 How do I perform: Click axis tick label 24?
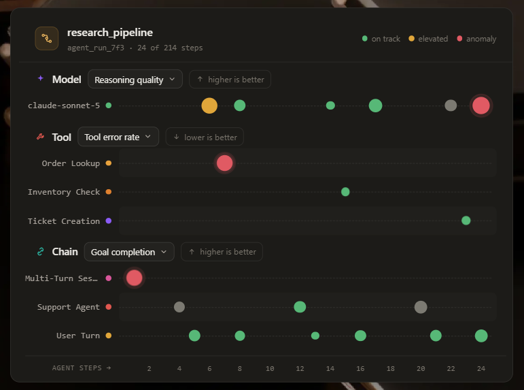(x=481, y=369)
